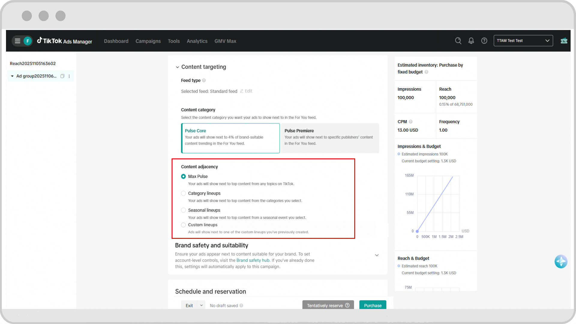This screenshot has width=576, height=324.
Task: Click the Purchase button
Action: 373,305
